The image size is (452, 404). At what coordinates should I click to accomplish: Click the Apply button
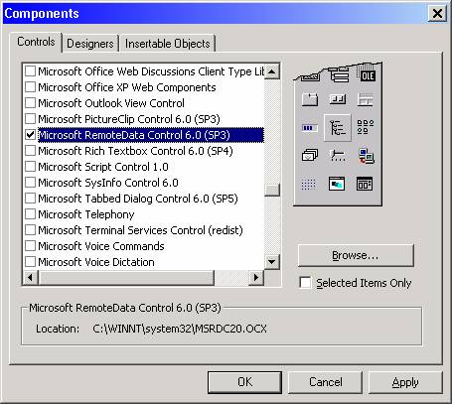pos(405,382)
